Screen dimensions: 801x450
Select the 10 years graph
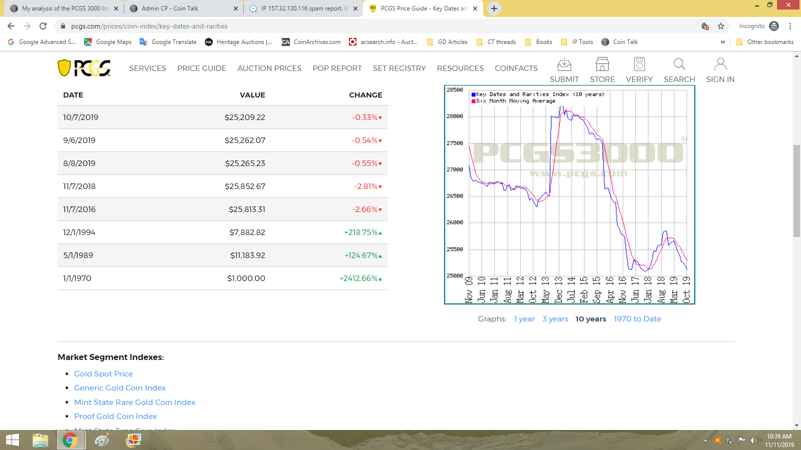[591, 319]
